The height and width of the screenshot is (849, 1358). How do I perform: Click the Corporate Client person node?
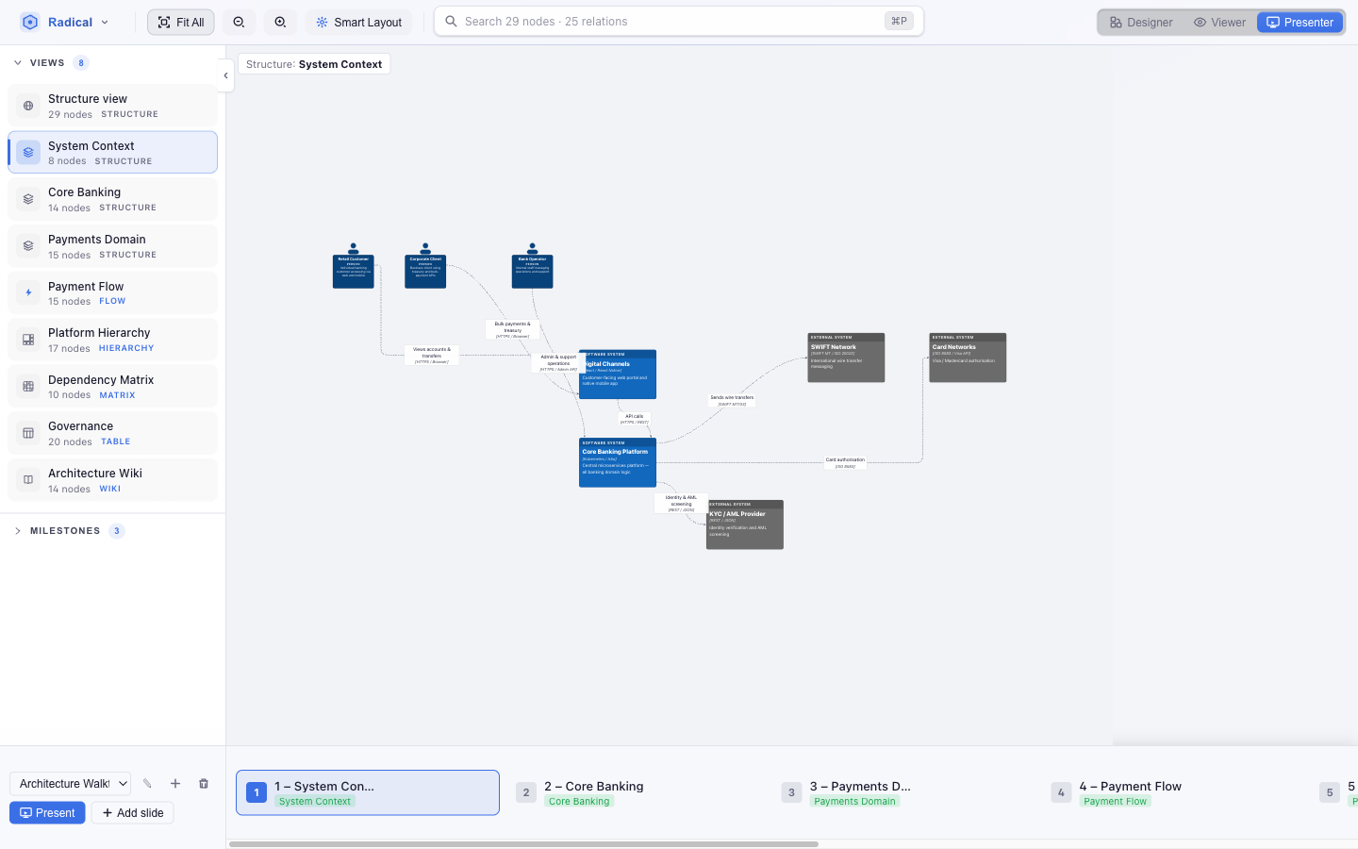click(x=425, y=266)
